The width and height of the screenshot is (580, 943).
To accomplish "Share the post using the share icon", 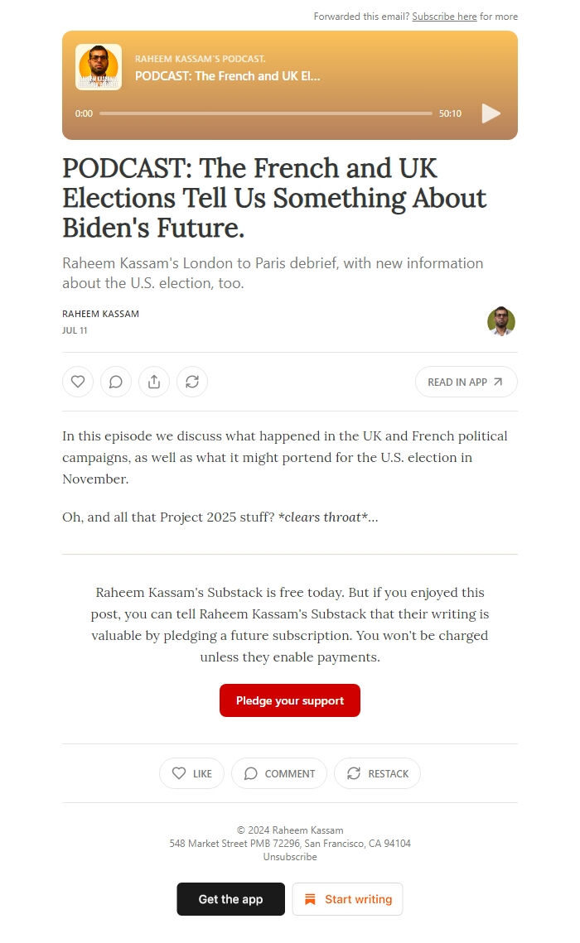I will pos(154,382).
